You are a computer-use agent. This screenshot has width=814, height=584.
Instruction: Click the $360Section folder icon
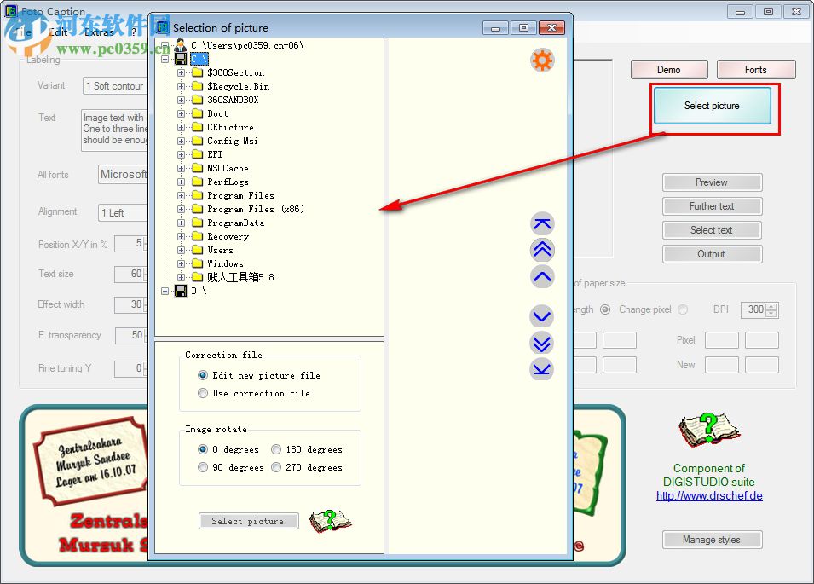click(x=197, y=72)
